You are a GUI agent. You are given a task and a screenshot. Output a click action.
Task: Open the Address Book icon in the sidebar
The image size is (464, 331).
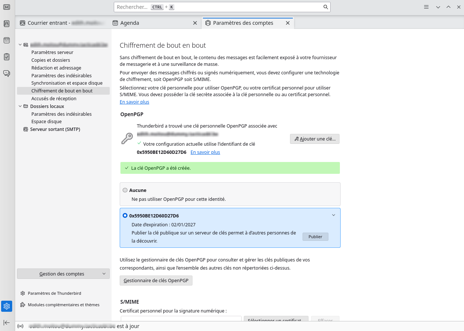(7, 23)
